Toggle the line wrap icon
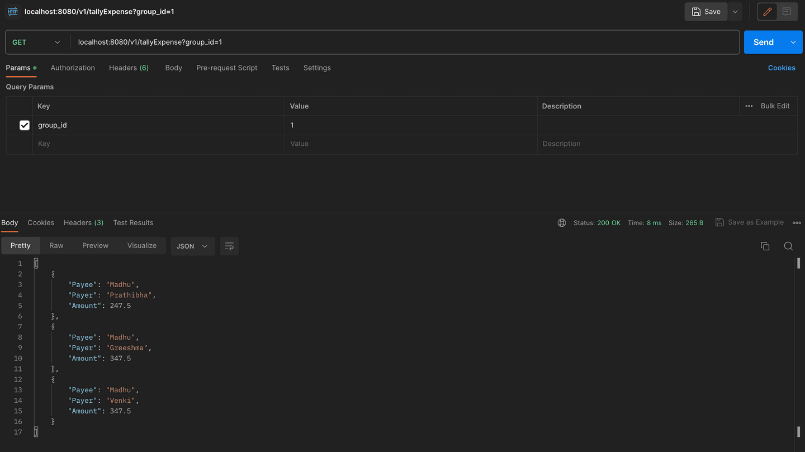The height and width of the screenshot is (452, 805). coord(229,246)
